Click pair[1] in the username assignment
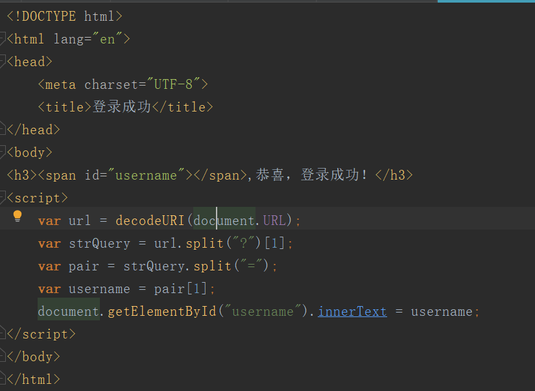The height and width of the screenshot is (391, 535). pos(180,289)
